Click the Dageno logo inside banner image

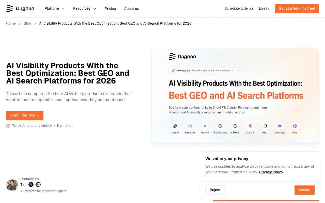[182, 57]
